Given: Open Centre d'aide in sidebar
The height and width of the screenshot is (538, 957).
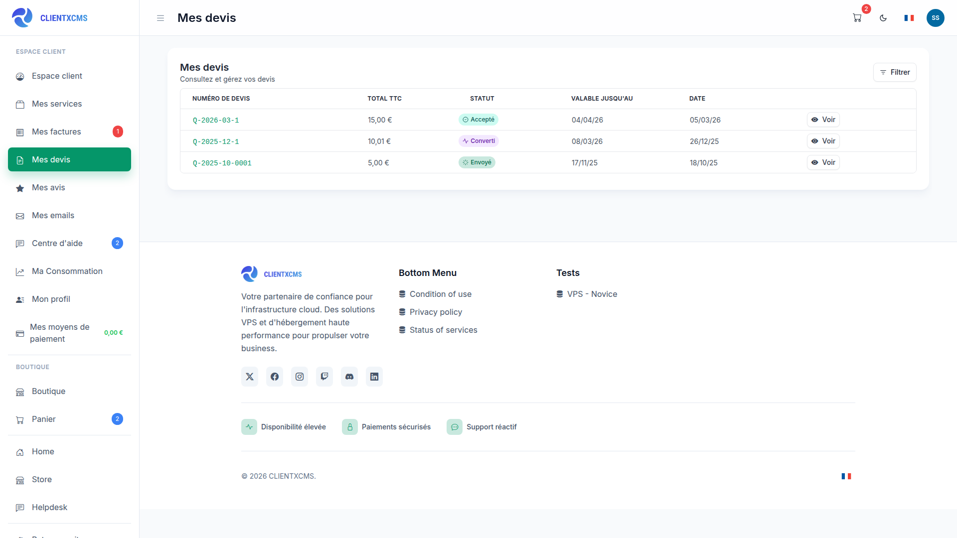Looking at the screenshot, I should (x=69, y=243).
